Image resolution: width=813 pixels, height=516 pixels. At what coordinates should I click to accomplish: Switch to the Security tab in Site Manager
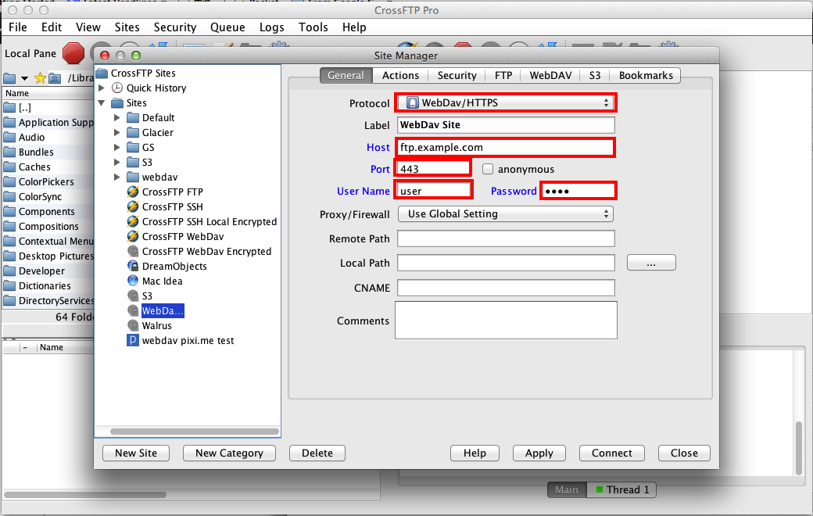(x=457, y=75)
